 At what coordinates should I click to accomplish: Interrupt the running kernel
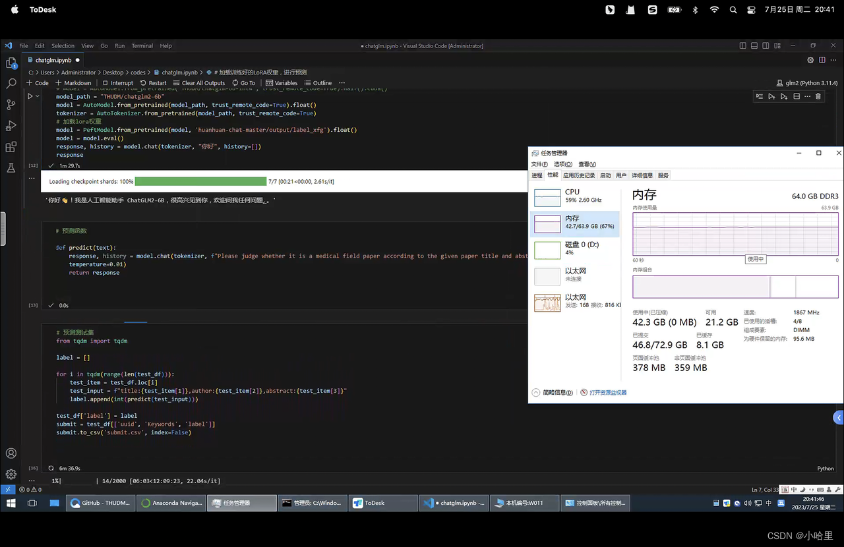point(118,83)
